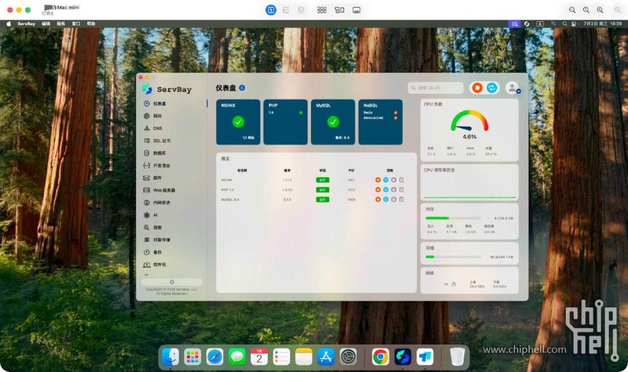Screen dimensions: 628x372
Task: Open the 服务 menu in the menu bar
Action: point(61,24)
